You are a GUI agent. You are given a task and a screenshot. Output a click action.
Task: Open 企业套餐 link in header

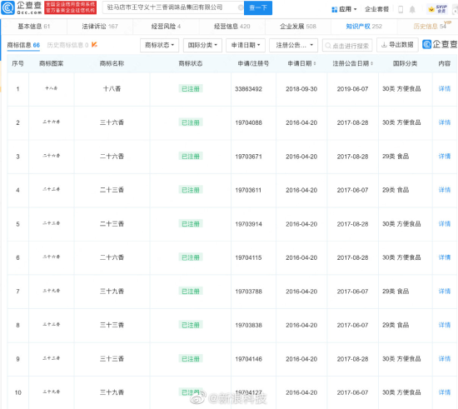pos(376,9)
